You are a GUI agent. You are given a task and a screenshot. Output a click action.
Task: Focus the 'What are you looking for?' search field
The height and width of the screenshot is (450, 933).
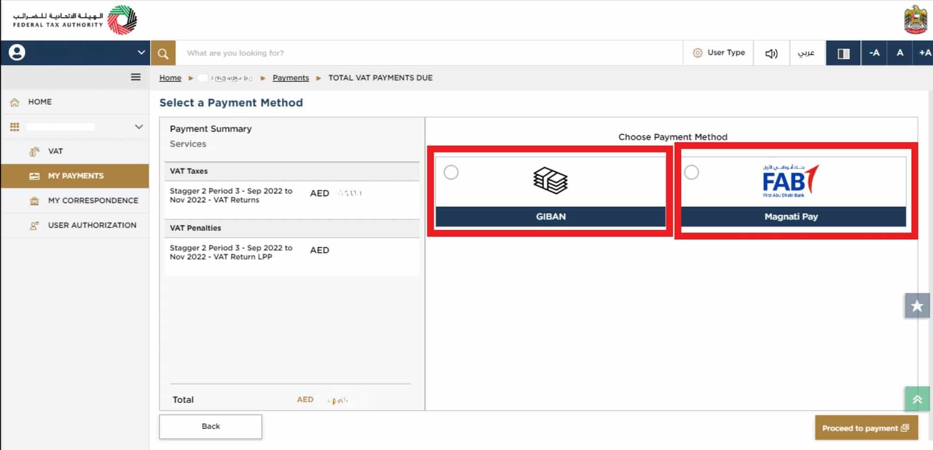coord(429,53)
